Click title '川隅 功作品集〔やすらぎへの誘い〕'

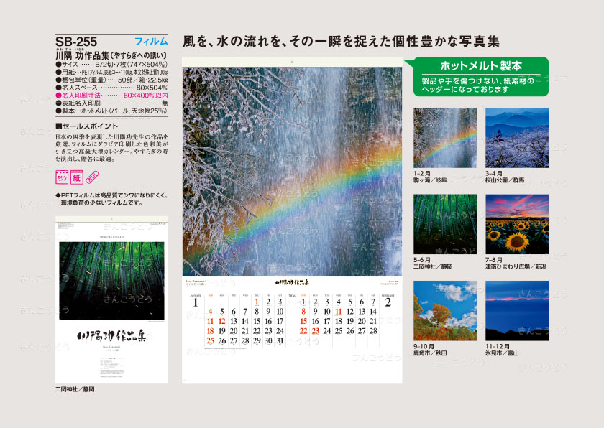111,56
